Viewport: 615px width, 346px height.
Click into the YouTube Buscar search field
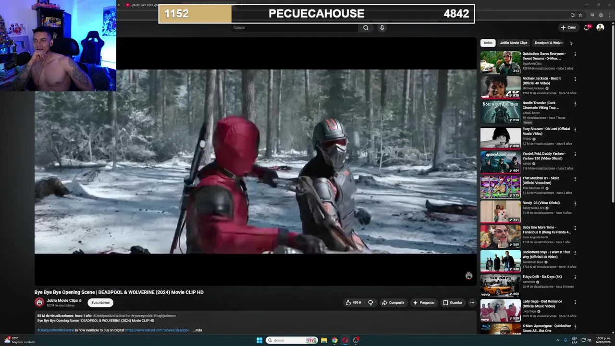tap(294, 27)
